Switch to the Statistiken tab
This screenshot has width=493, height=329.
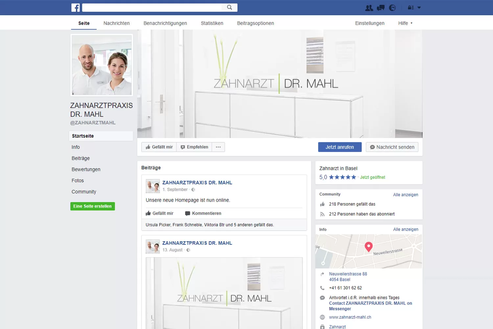pyautogui.click(x=212, y=23)
